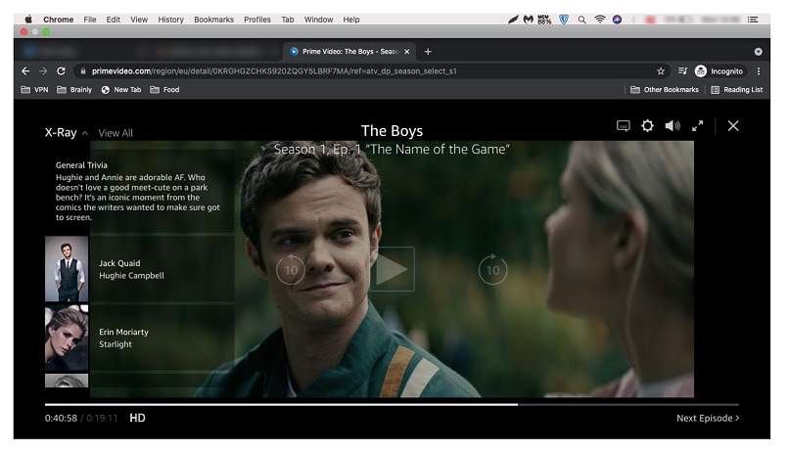The width and height of the screenshot is (789, 452).
Task: Open the Tab menu
Action: pyautogui.click(x=288, y=20)
